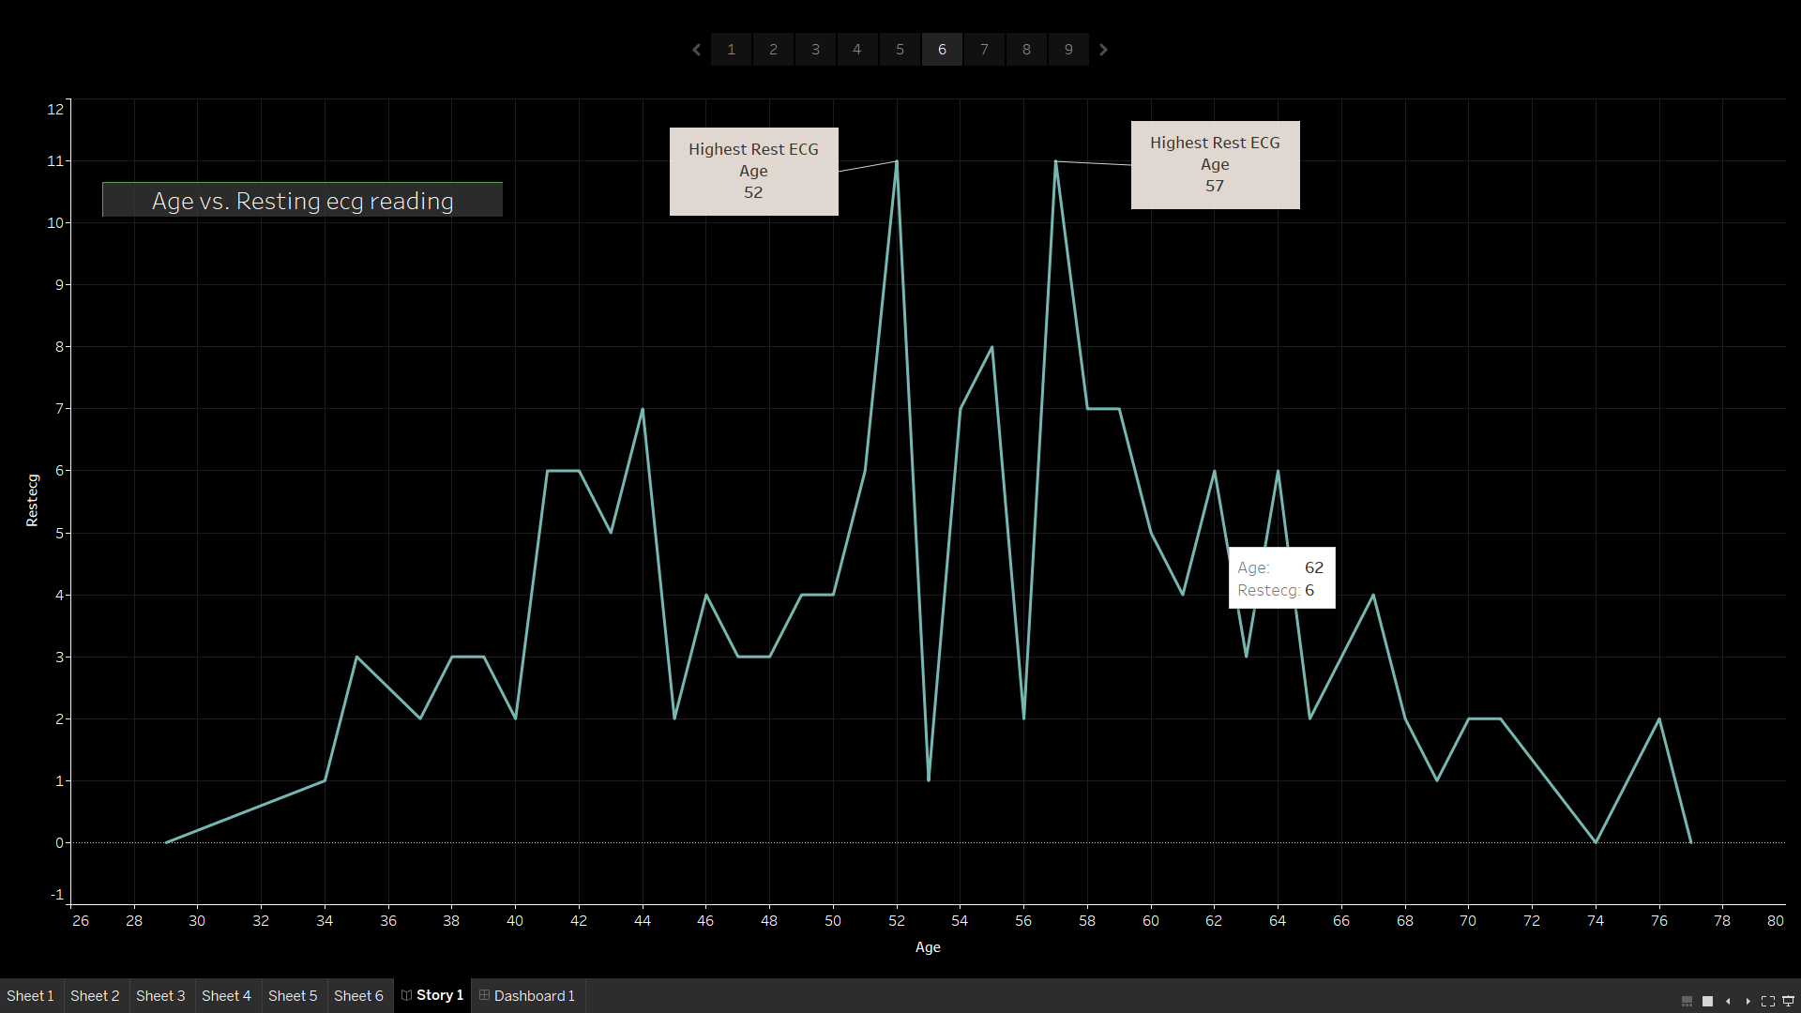The image size is (1801, 1013).
Task: Switch to the Sheet 6 tab
Action: [358, 995]
